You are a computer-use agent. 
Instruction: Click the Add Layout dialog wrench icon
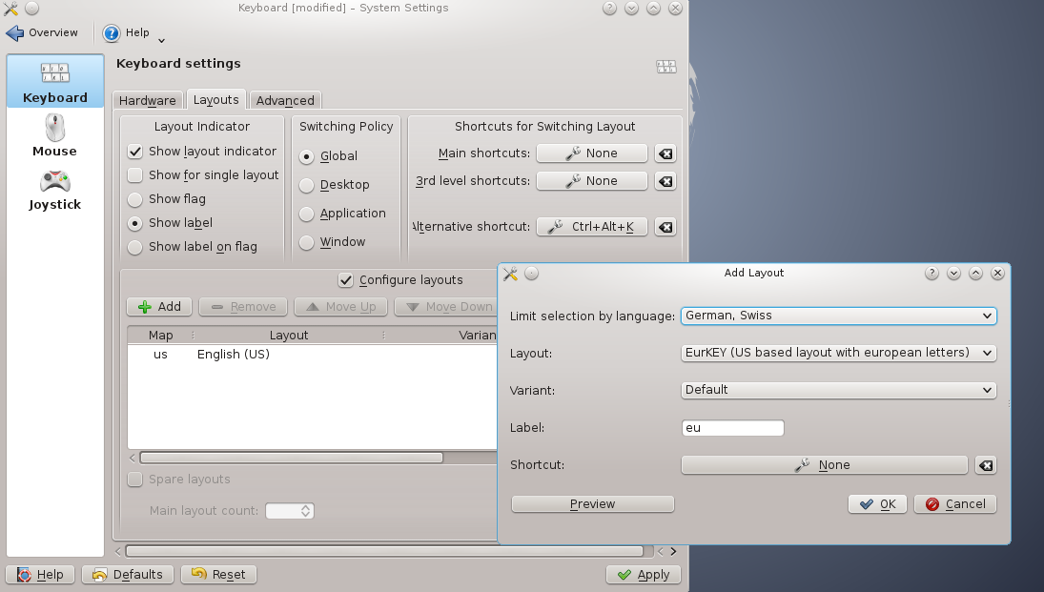pos(510,273)
